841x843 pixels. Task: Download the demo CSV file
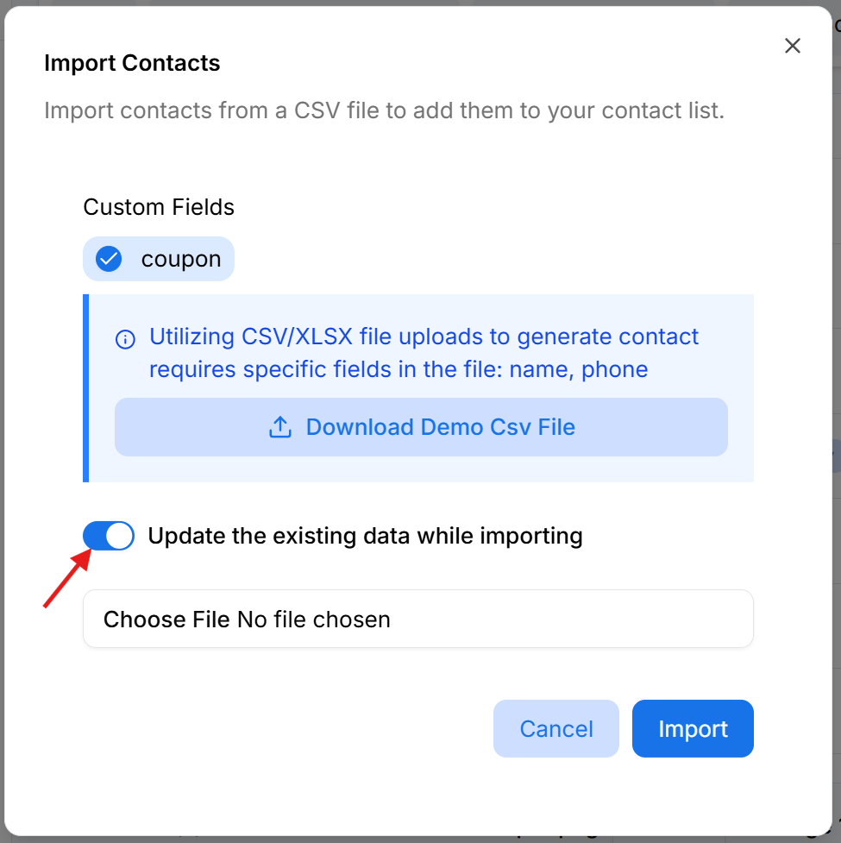(421, 427)
